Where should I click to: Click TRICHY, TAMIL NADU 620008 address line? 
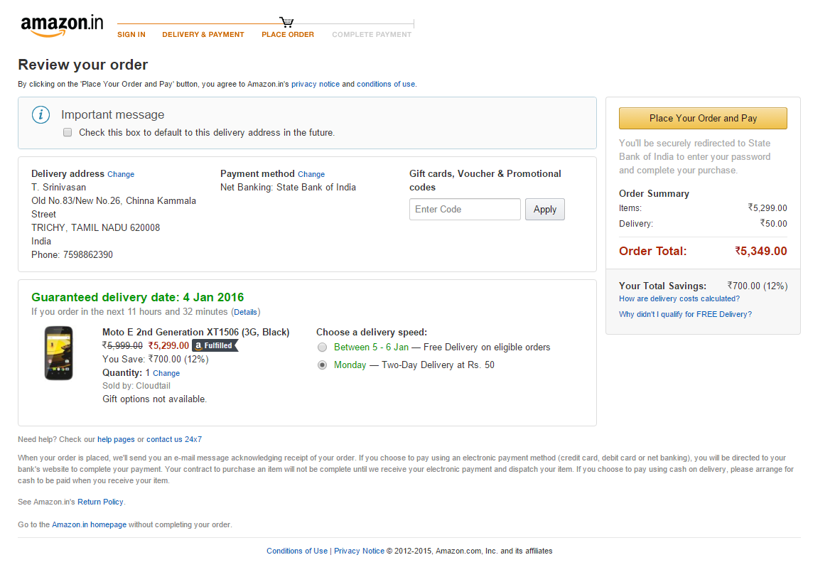[x=95, y=228]
